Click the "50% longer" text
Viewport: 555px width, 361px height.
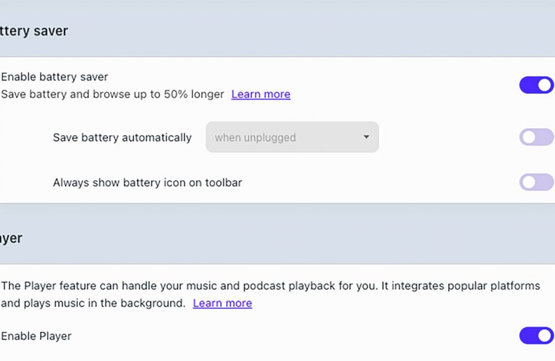(x=194, y=94)
